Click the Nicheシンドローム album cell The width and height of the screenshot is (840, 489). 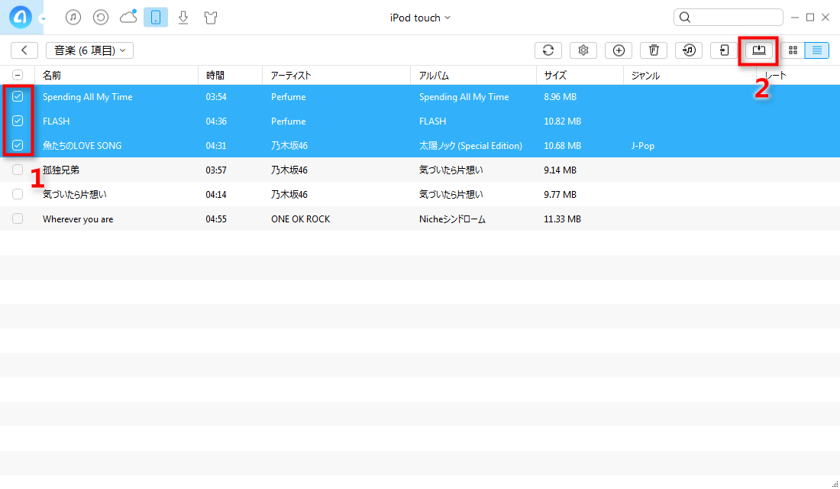[452, 219]
